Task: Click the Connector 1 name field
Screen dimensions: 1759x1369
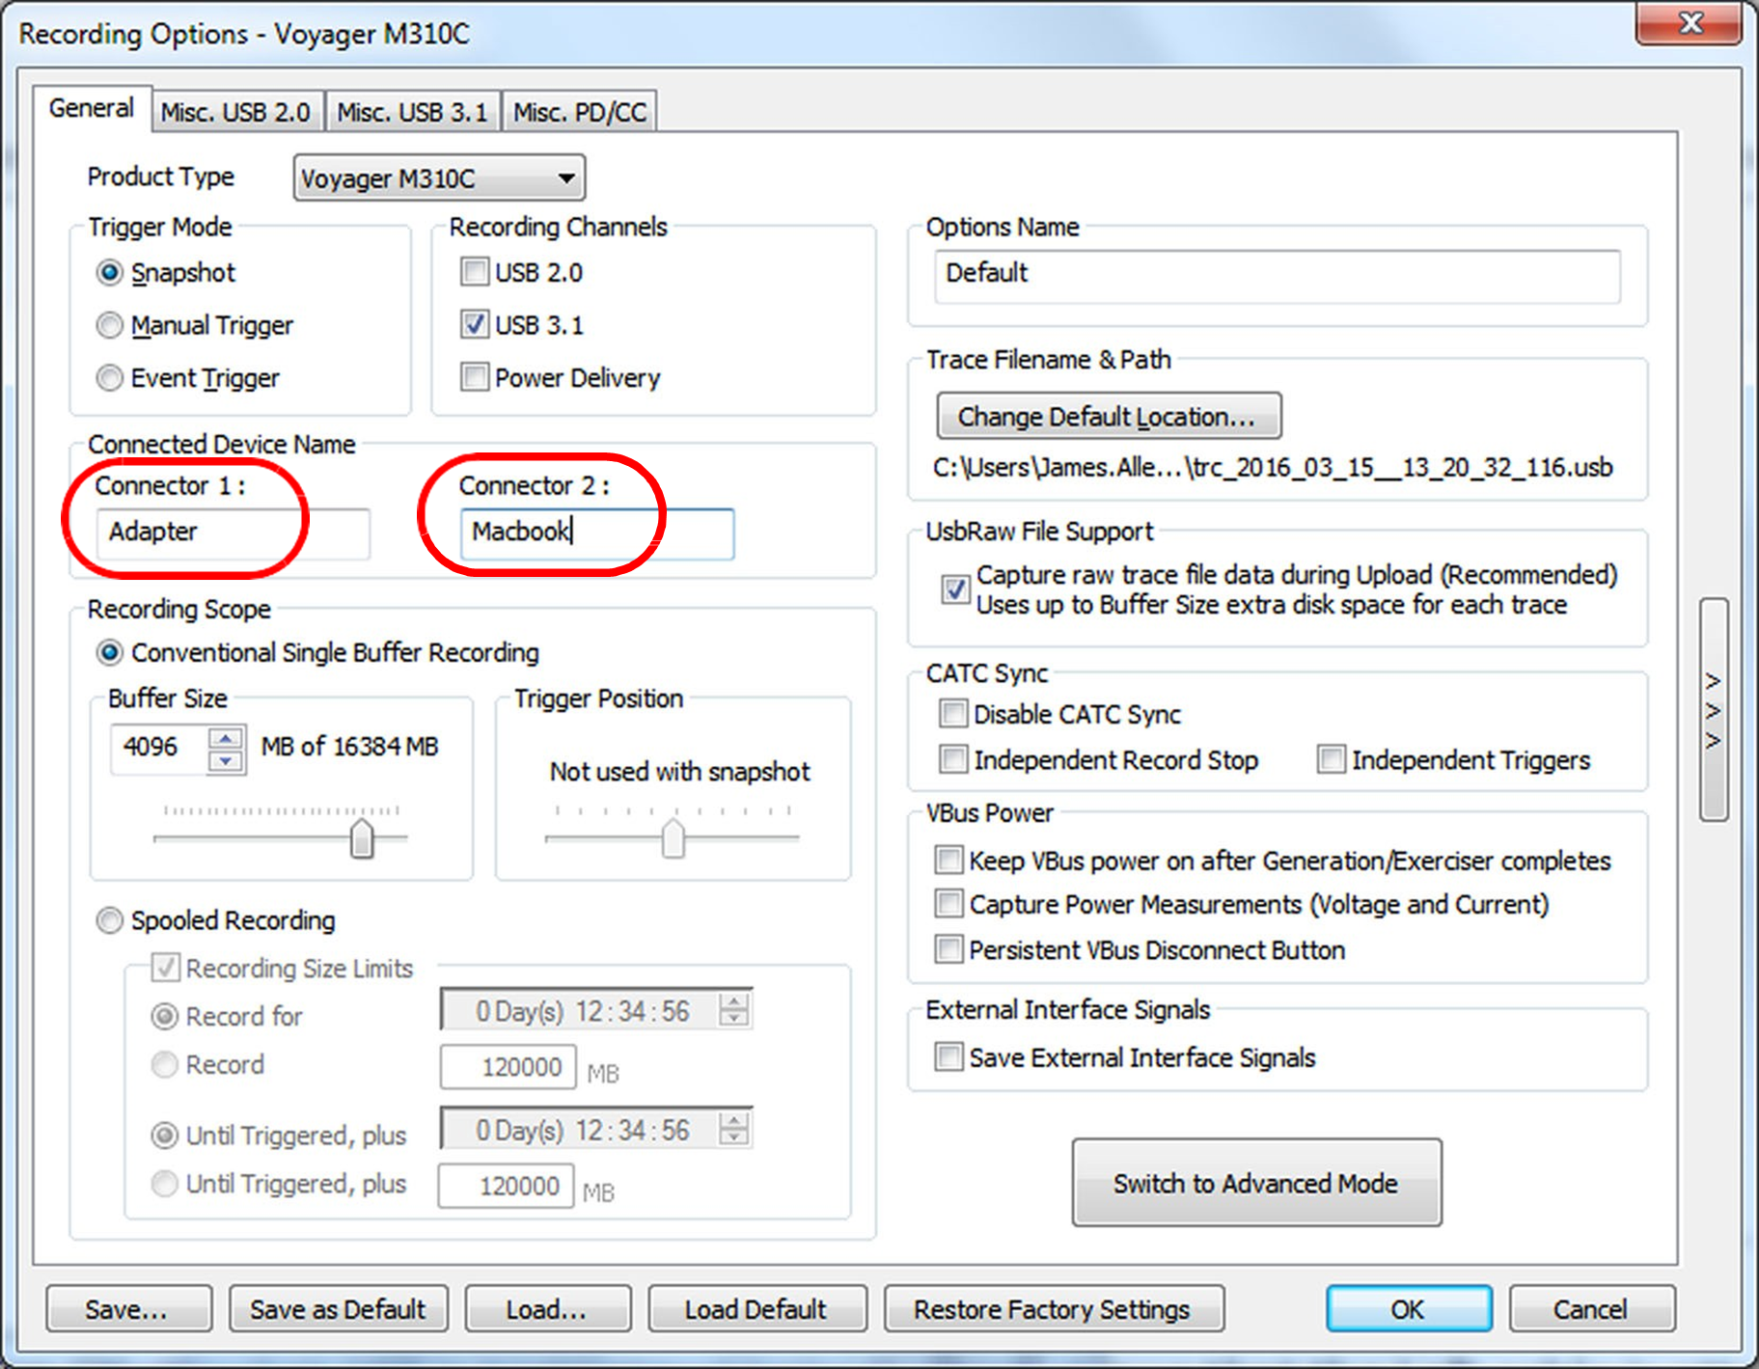Action: (233, 533)
